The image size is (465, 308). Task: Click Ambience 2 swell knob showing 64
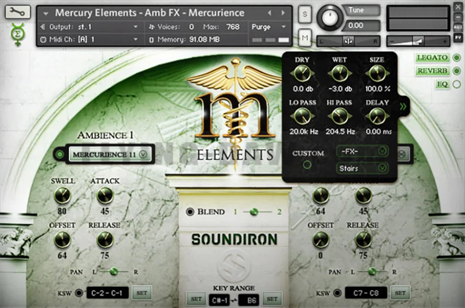tap(321, 195)
